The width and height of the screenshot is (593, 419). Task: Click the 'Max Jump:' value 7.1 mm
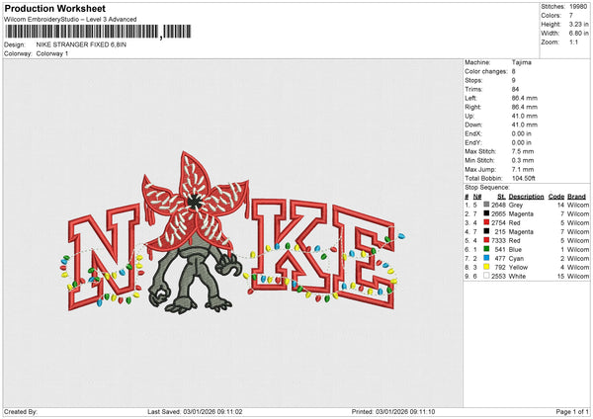[x=523, y=169]
